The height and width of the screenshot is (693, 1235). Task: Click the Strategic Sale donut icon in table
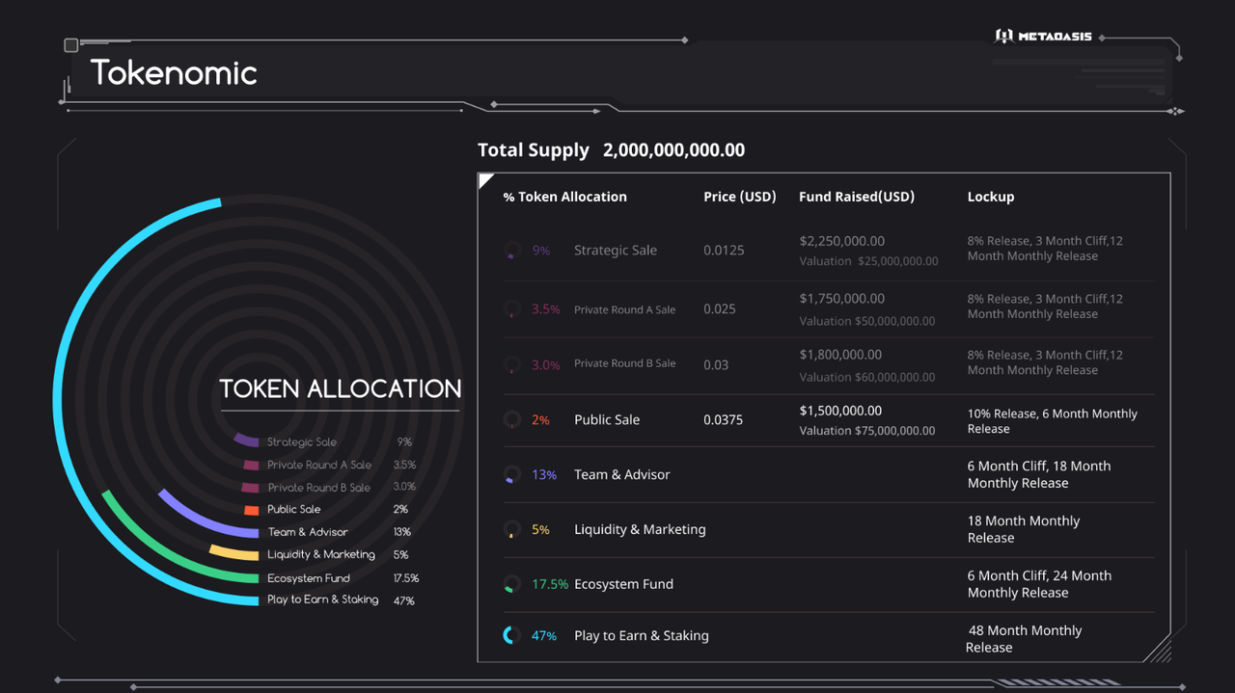pos(512,251)
